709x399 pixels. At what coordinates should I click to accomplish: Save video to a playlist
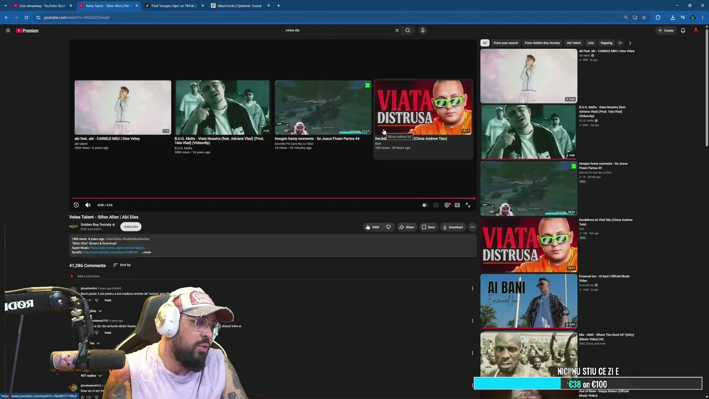tap(428, 227)
